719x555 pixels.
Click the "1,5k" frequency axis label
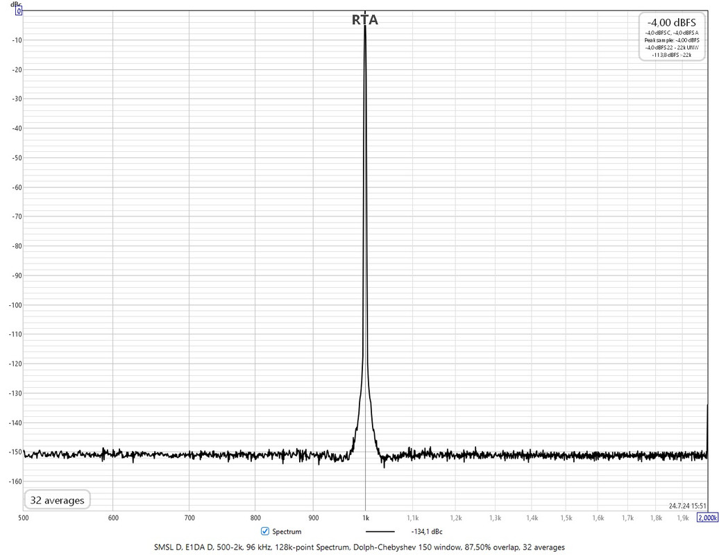[566, 518]
